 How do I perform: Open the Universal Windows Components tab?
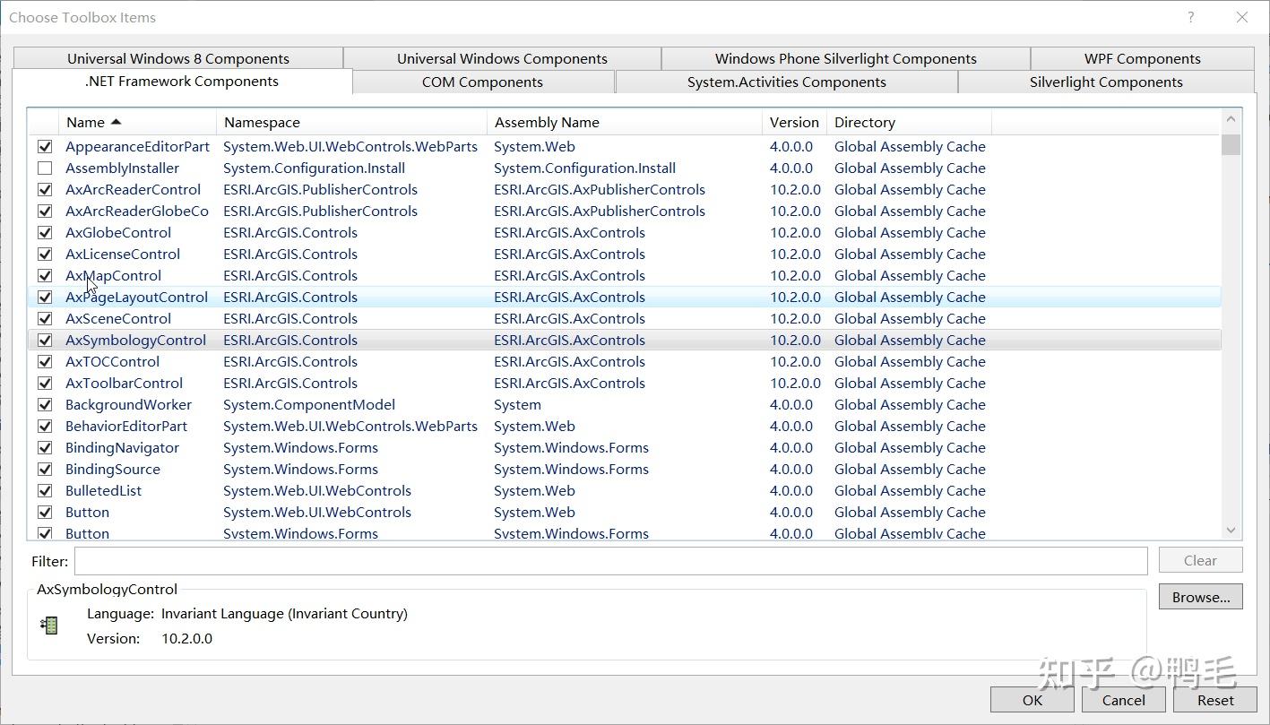pyautogui.click(x=502, y=57)
